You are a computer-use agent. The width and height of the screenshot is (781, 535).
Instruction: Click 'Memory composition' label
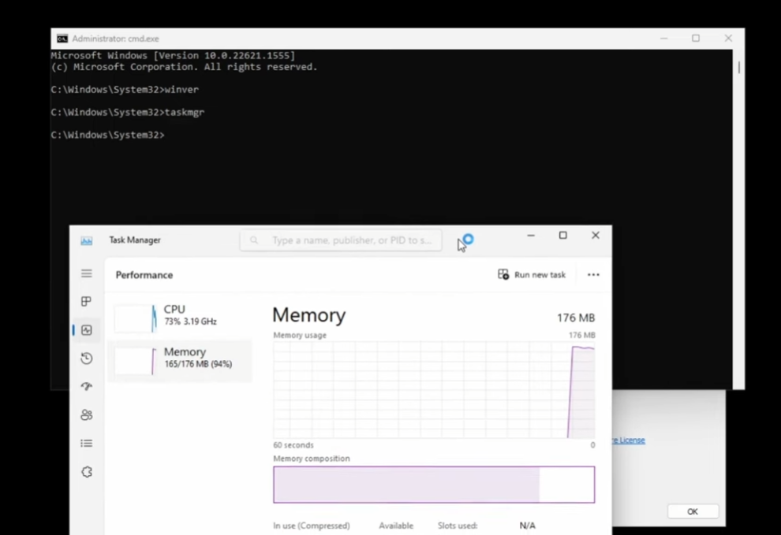[312, 459]
